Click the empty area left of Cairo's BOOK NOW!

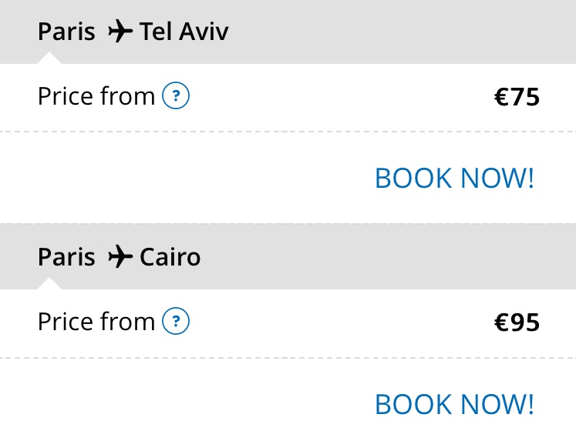coord(185,404)
